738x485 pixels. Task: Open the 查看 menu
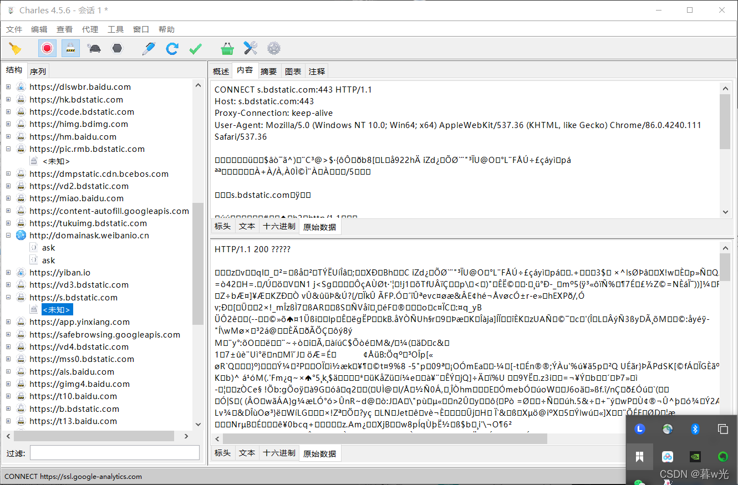(64, 29)
